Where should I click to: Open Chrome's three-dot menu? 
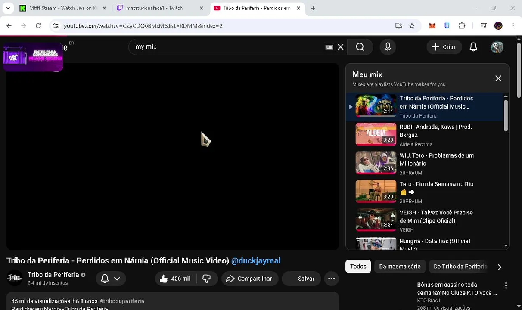click(x=513, y=26)
